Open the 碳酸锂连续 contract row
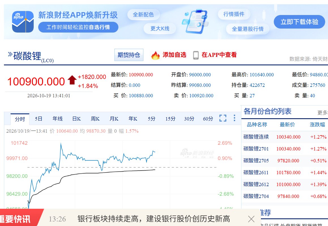 point(285,137)
